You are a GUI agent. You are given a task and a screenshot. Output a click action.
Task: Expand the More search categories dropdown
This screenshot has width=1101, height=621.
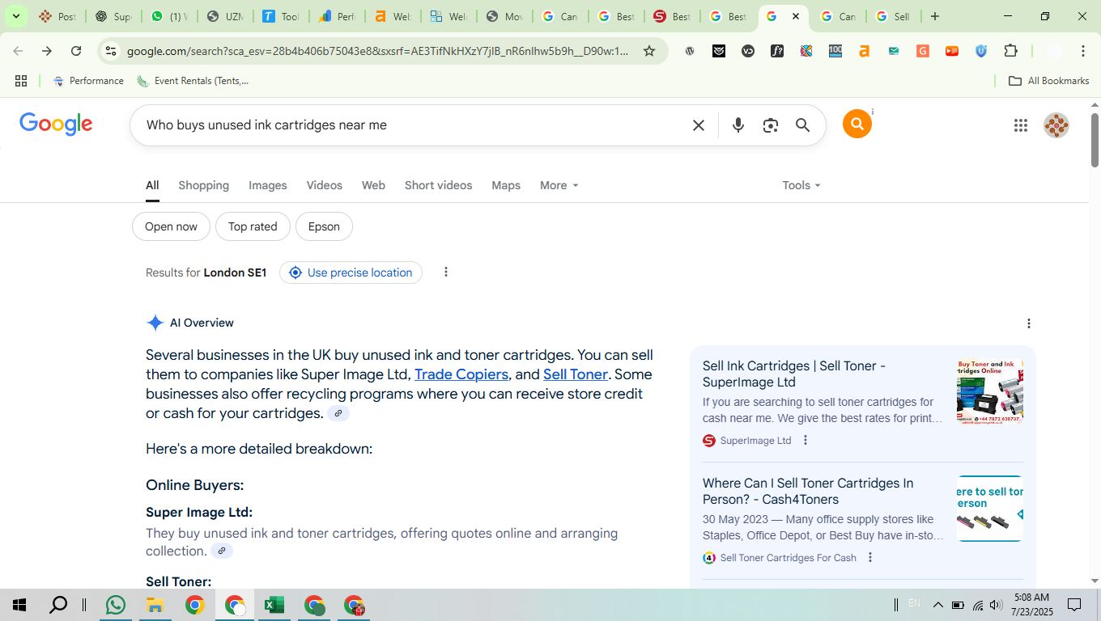[x=559, y=185]
